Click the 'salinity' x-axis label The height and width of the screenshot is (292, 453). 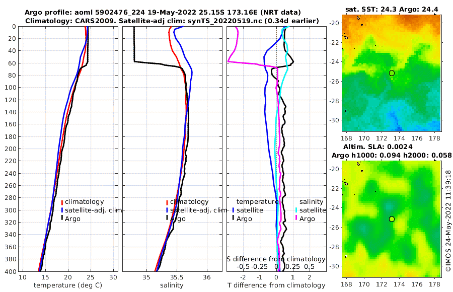172,285
